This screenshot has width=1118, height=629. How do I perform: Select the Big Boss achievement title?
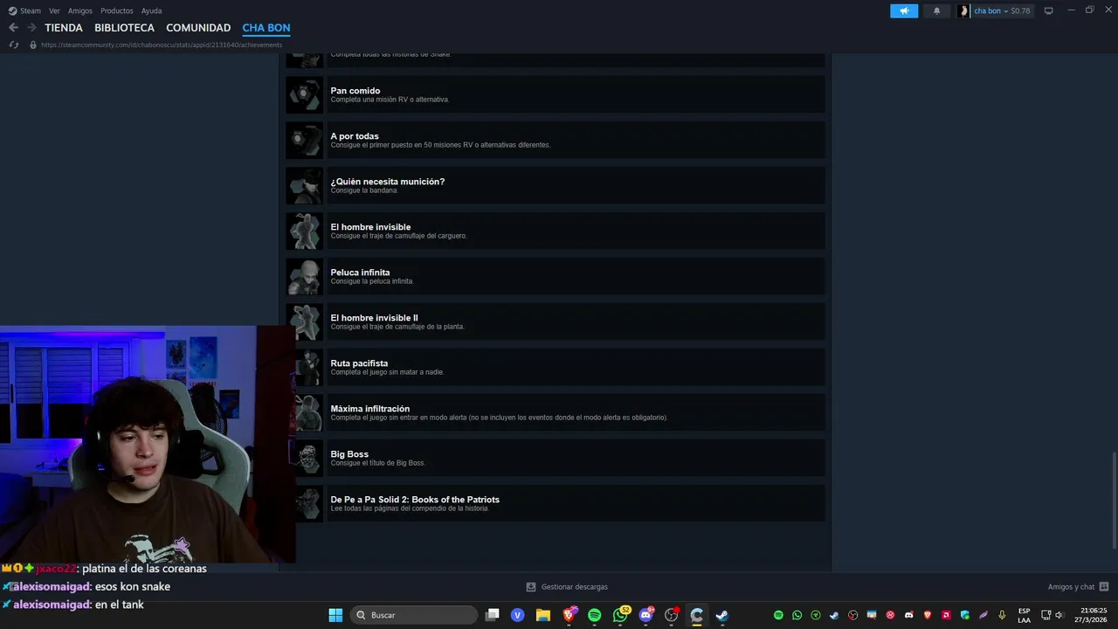[349, 454]
